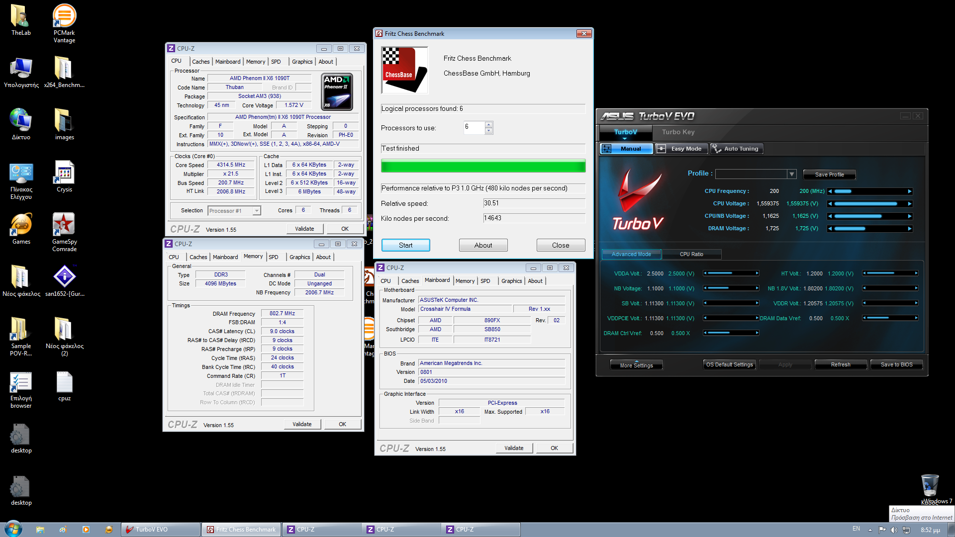Click the Kilo nodes per second field

534,218
